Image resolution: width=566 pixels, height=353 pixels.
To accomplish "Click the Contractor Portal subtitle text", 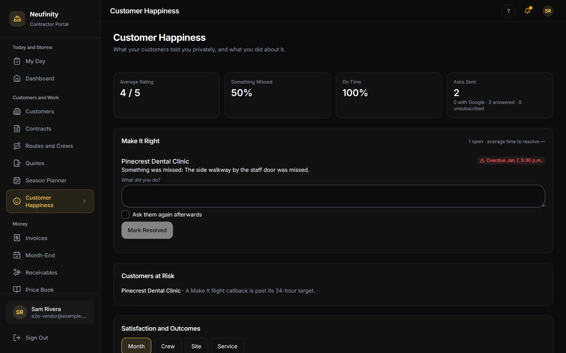I will tap(49, 24).
